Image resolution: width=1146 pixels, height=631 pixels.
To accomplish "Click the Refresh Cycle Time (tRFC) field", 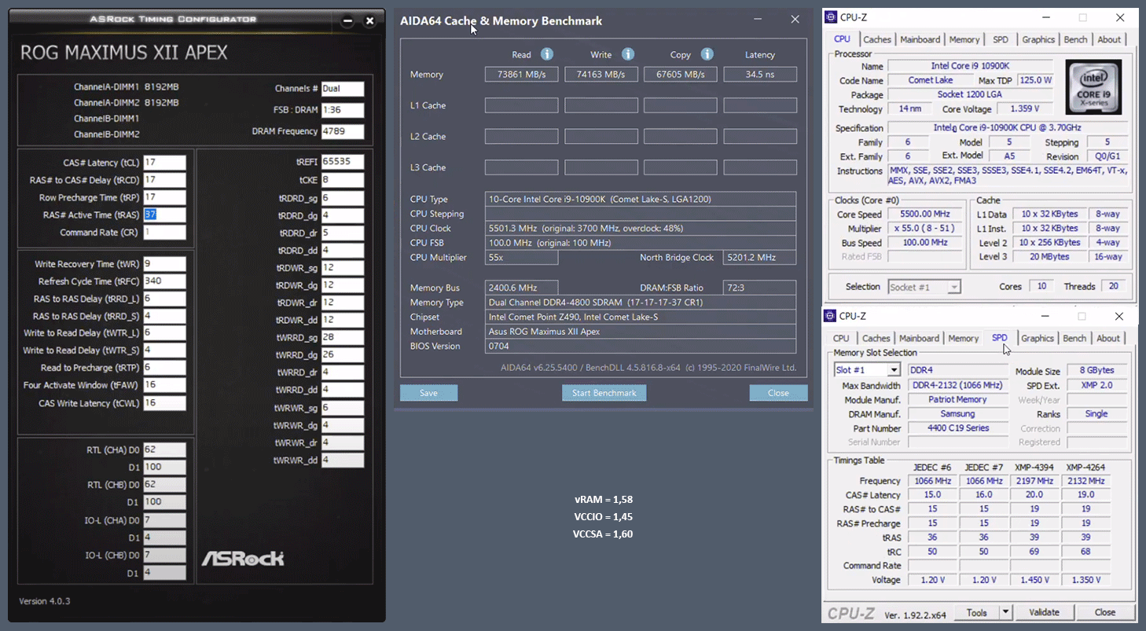I will pos(164,281).
